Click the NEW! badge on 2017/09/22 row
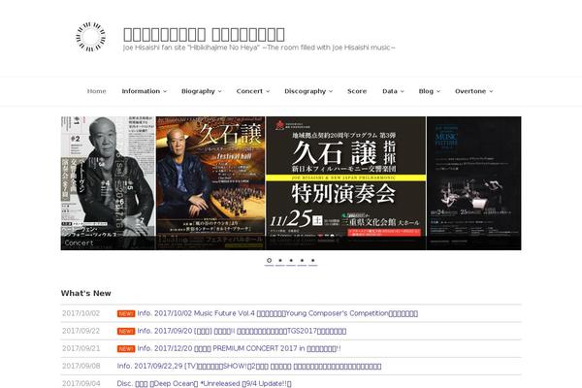The width and height of the screenshot is (582, 388). pyautogui.click(x=126, y=331)
